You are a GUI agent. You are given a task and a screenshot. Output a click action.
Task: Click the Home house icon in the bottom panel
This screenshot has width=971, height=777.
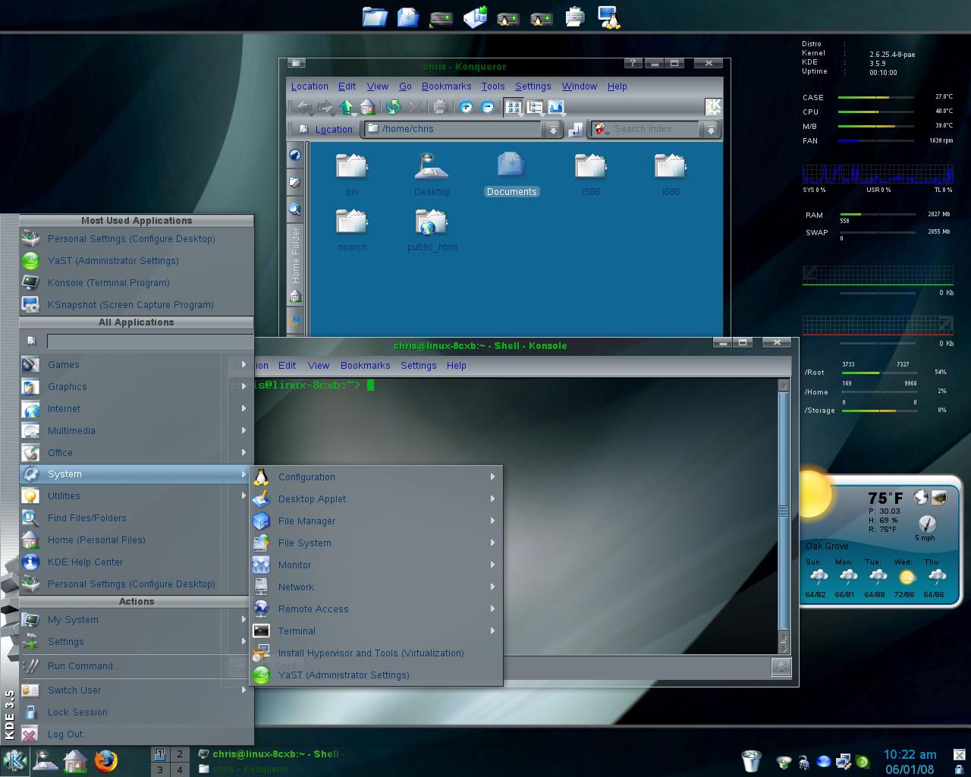point(75,760)
